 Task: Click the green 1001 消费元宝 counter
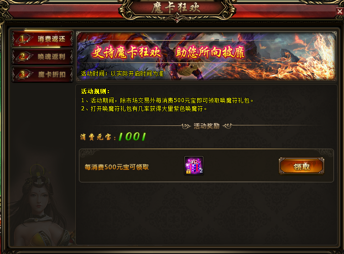pyautogui.click(x=132, y=137)
